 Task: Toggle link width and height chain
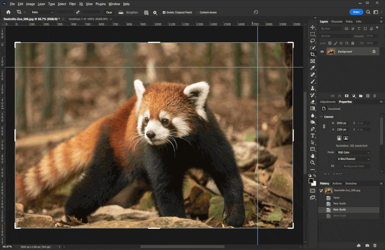coord(324,126)
